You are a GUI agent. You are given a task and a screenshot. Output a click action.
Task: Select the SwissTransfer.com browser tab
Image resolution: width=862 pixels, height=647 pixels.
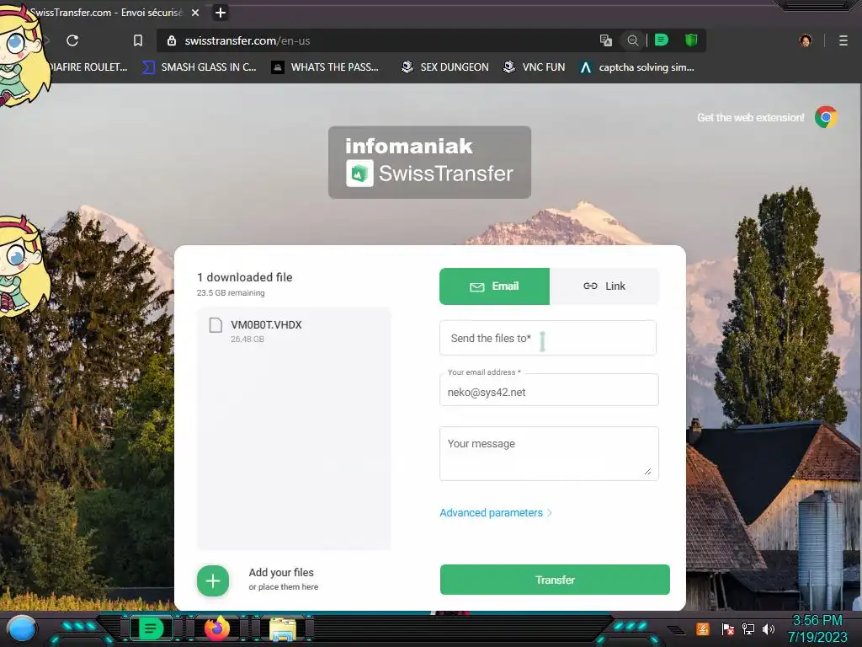106,12
